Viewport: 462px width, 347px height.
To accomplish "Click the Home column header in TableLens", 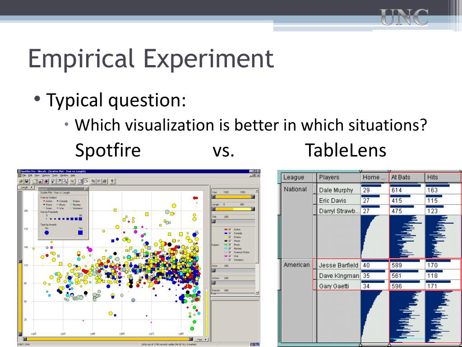I will pyautogui.click(x=375, y=177).
